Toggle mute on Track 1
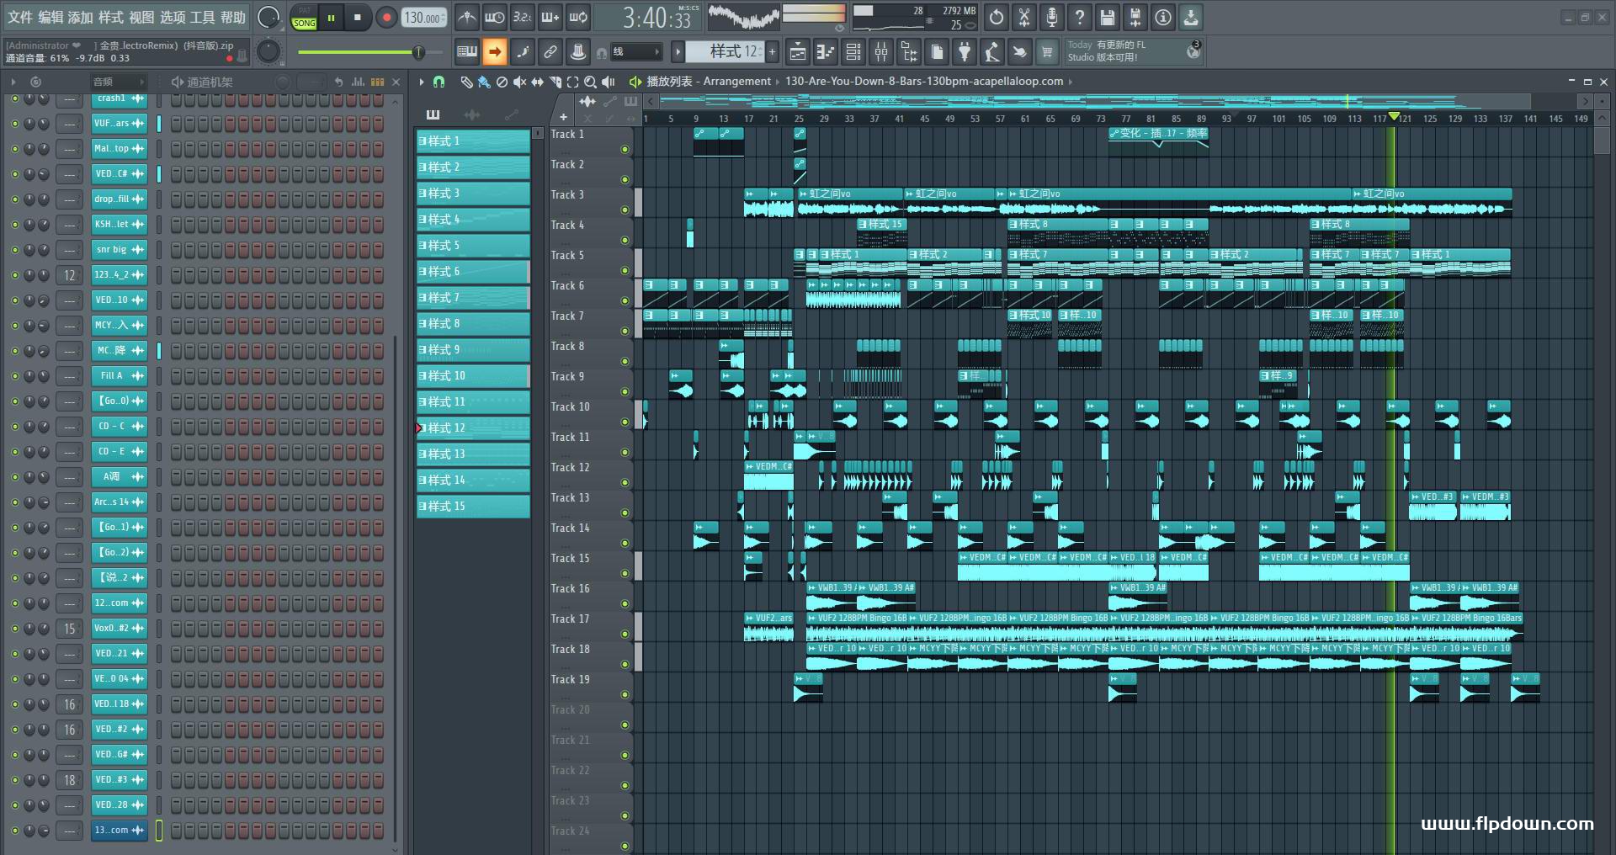Screen dimensions: 1616x855 click(625, 150)
